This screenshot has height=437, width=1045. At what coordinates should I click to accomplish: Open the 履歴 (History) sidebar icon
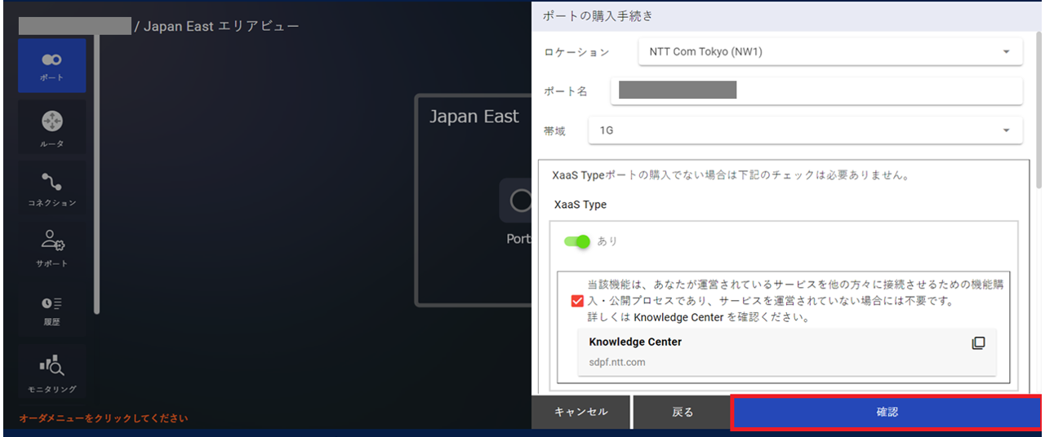coord(51,309)
